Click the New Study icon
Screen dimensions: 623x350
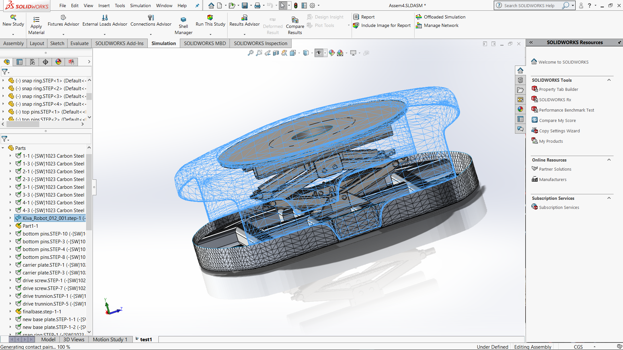[13, 18]
